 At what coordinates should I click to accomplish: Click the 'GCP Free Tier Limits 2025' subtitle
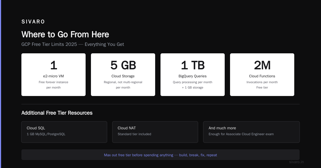click(73, 44)
